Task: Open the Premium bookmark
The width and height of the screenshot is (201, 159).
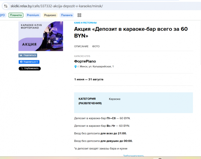Action: (33, 15)
